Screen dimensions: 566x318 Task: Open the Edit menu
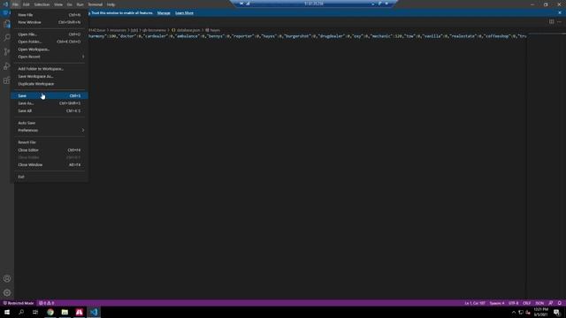[x=26, y=4]
